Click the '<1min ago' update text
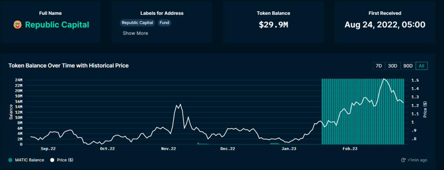The height and width of the screenshot is (170, 444). pyautogui.click(x=418, y=160)
